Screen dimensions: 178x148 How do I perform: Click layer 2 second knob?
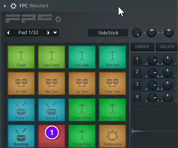pos(168,73)
